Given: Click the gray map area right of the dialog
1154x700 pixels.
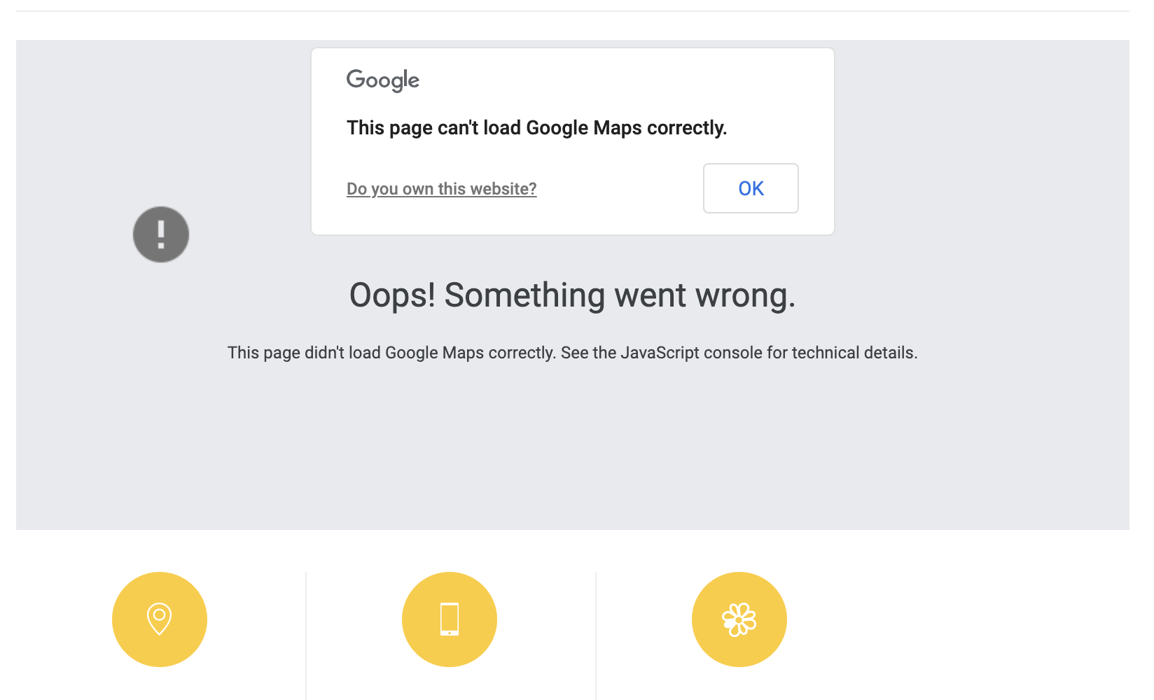Looking at the screenshot, I should point(980,140).
